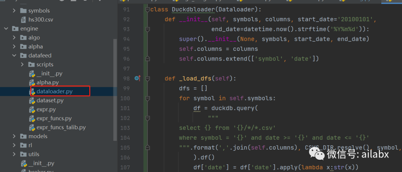Click the override marker icon beside line 98
The width and height of the screenshot is (402, 172).
click(x=137, y=78)
